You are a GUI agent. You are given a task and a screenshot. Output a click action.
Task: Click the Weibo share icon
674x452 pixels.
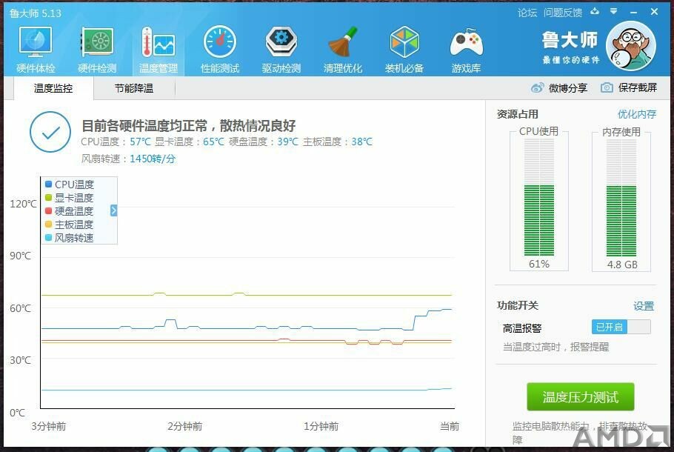coord(537,87)
